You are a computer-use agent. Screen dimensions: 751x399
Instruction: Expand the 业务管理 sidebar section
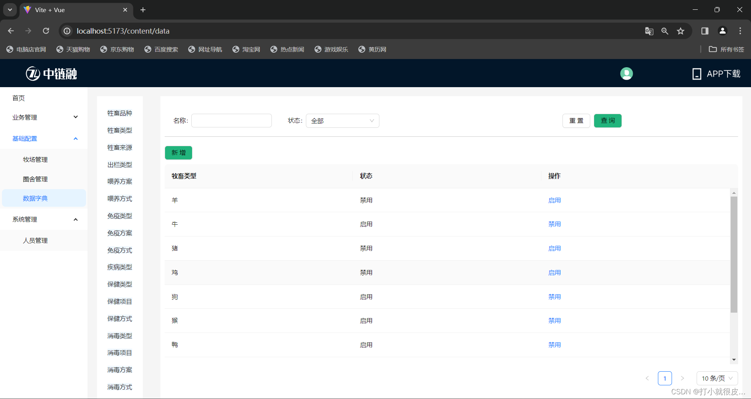coord(43,117)
